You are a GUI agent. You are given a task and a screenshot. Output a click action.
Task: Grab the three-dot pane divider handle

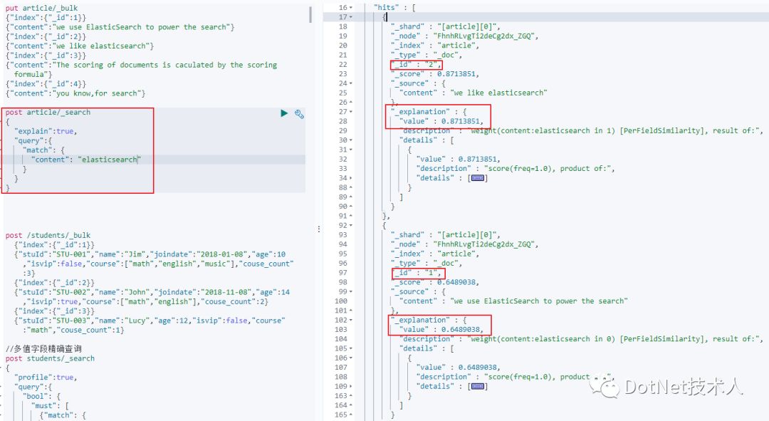[319, 229]
